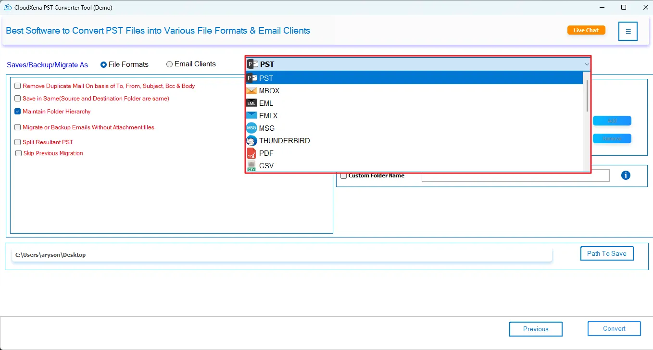Click the EMLX blue envelope icon
The height and width of the screenshot is (350, 653).
pos(251,116)
